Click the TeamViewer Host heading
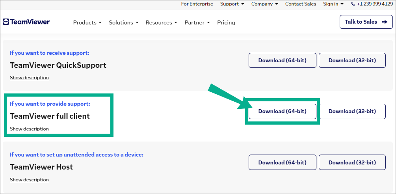The image size is (396, 194). 41,167
